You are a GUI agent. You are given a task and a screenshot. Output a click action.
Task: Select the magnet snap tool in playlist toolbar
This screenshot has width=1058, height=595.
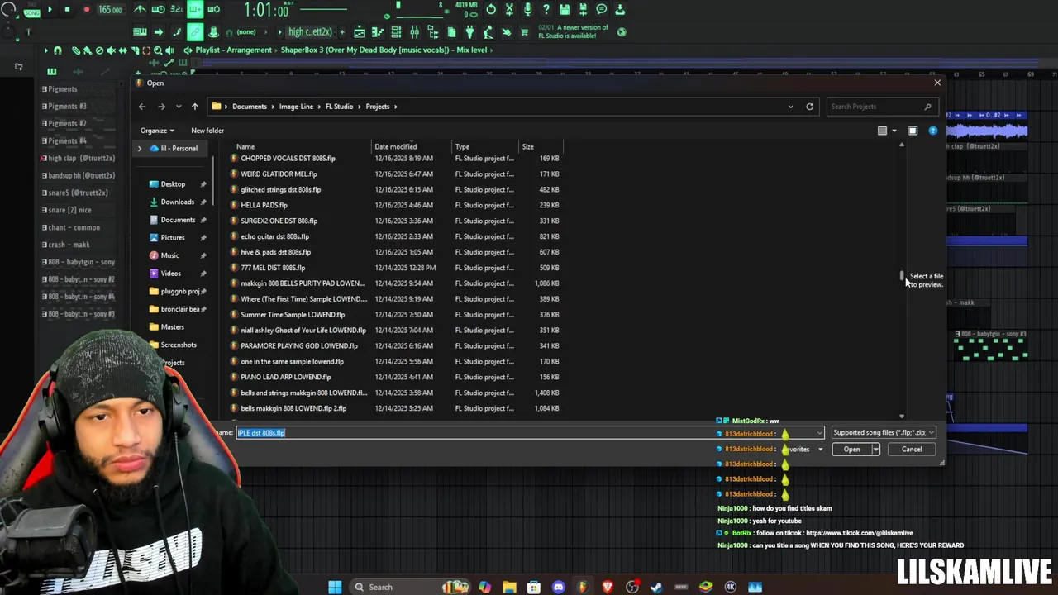click(57, 50)
